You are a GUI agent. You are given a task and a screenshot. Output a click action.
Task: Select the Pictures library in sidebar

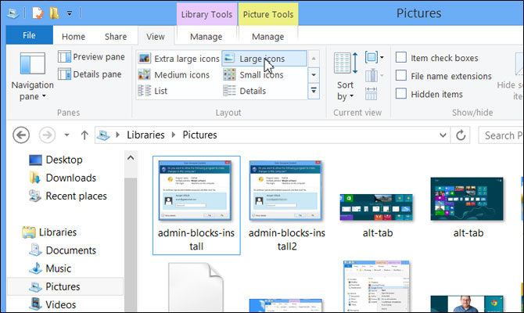coord(65,286)
